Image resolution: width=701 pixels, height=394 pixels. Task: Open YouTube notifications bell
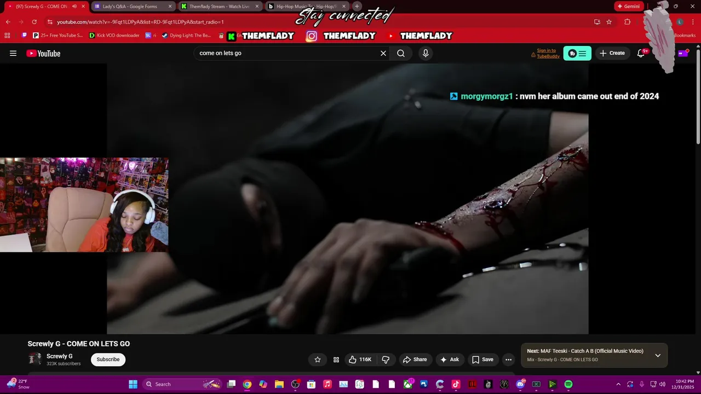point(641,53)
